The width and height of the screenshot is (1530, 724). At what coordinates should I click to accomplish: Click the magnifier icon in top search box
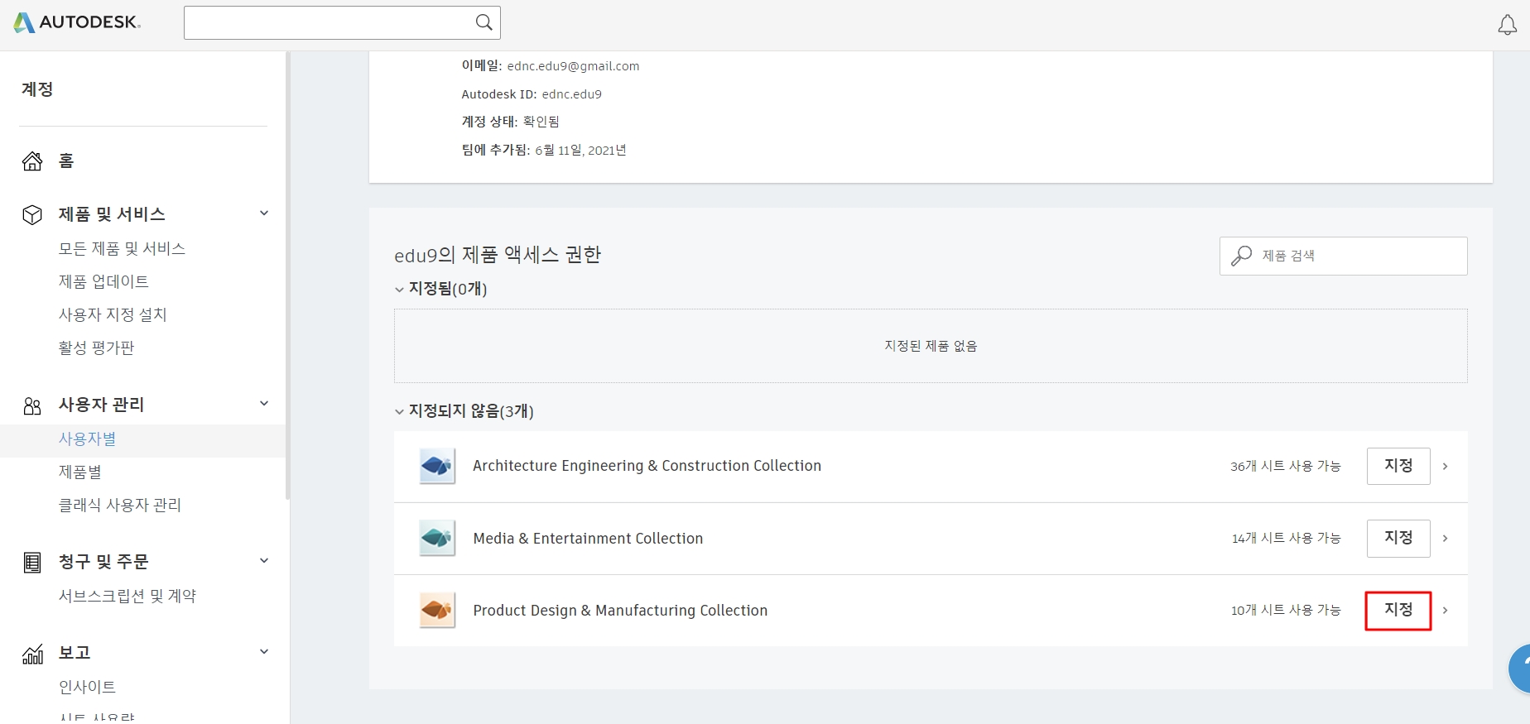(484, 22)
